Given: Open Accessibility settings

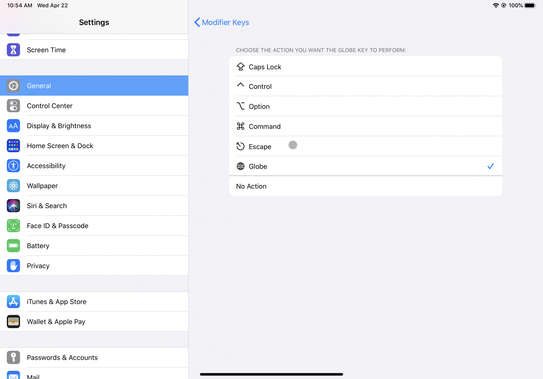Looking at the screenshot, I should 94,166.
